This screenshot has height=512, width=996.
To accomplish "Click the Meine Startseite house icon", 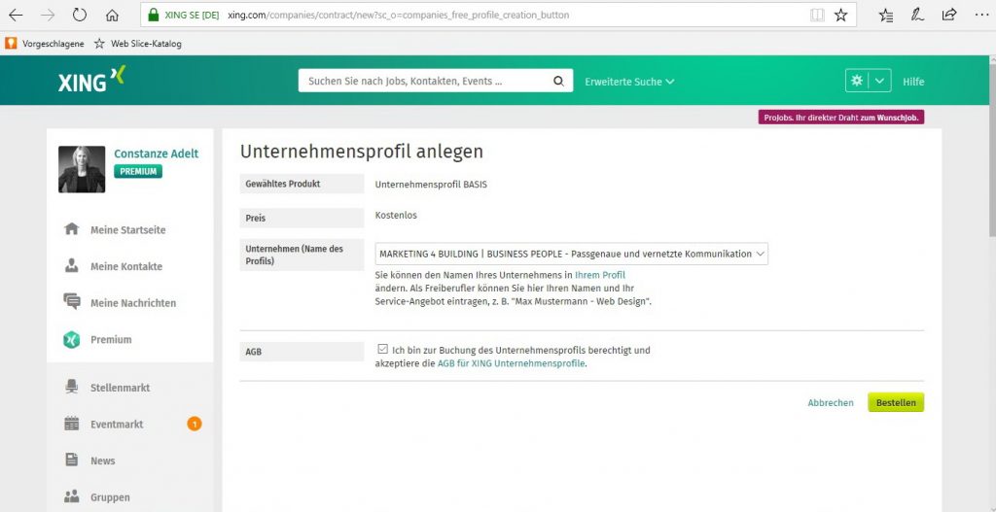I will coord(72,229).
